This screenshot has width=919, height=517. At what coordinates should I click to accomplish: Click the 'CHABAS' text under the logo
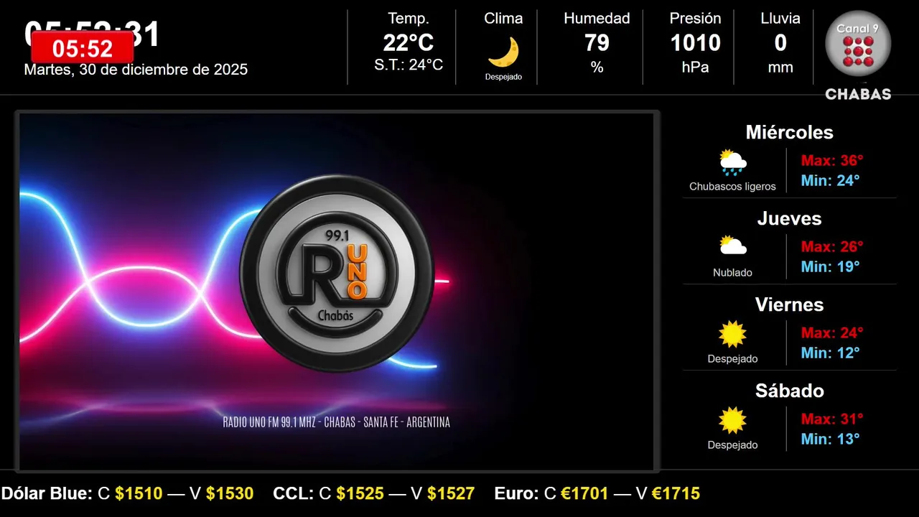pos(858,94)
